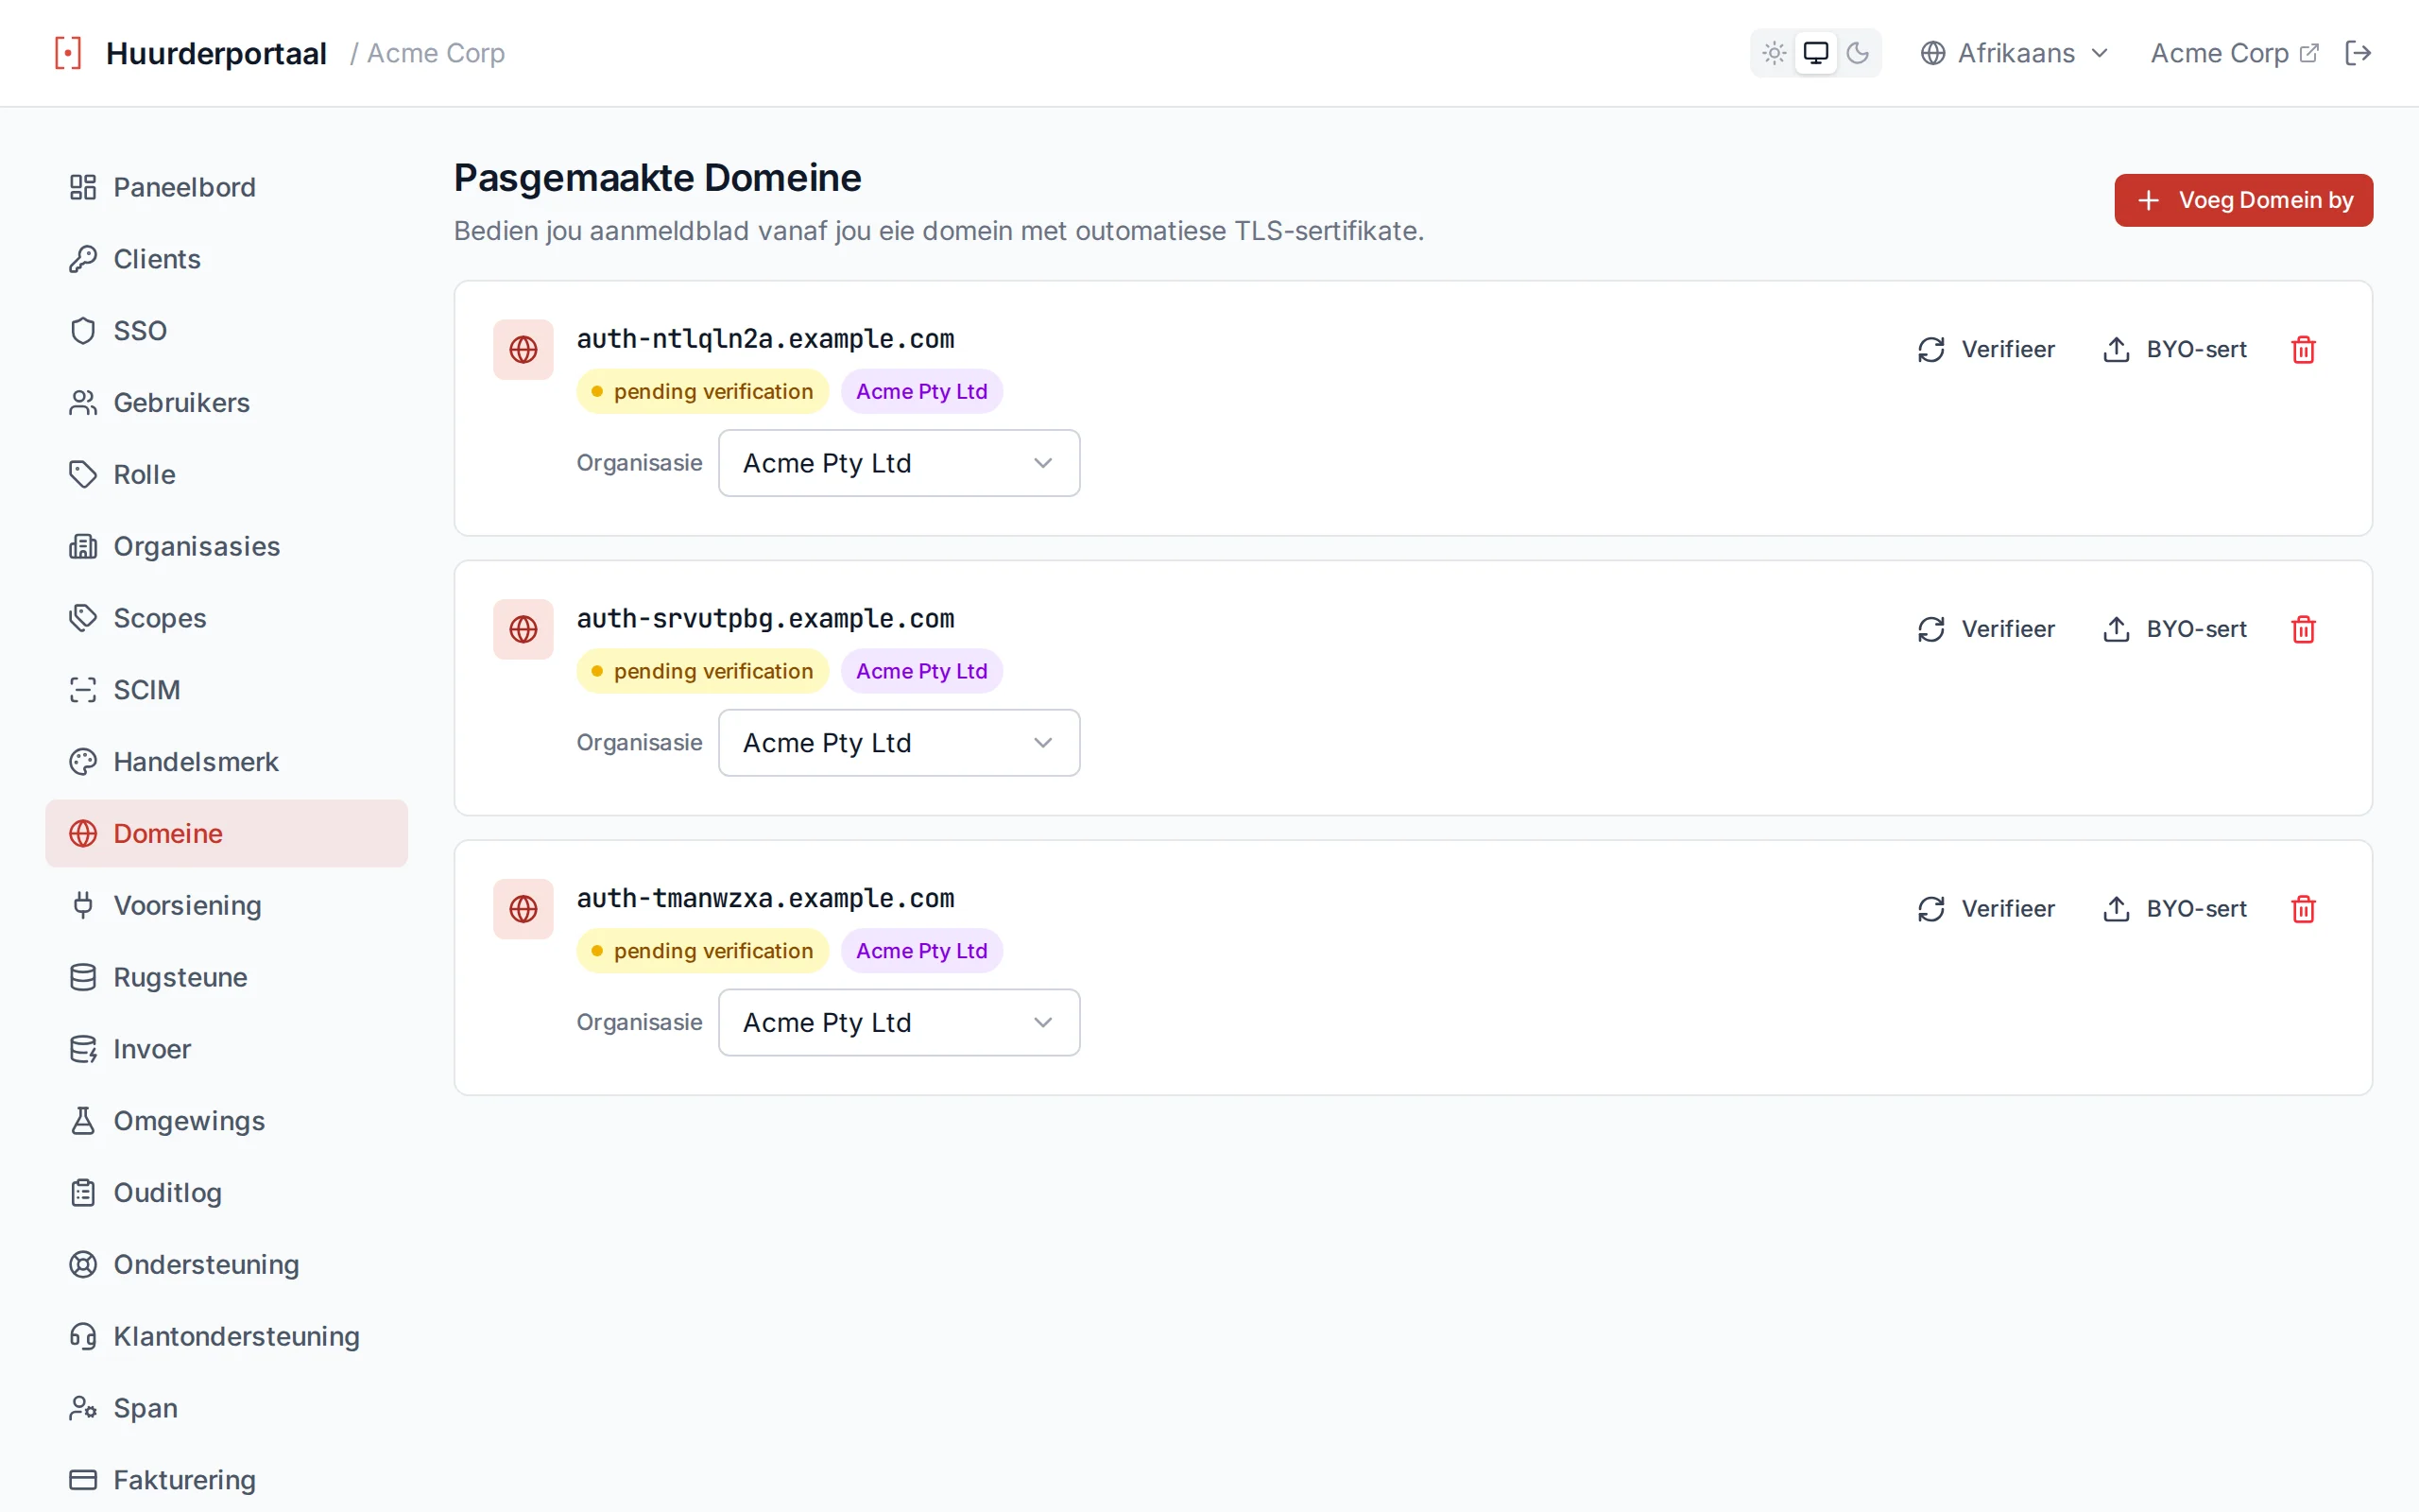Image resolution: width=2419 pixels, height=1512 pixels.
Task: Switch to dark theme moon icon
Action: click(1857, 53)
